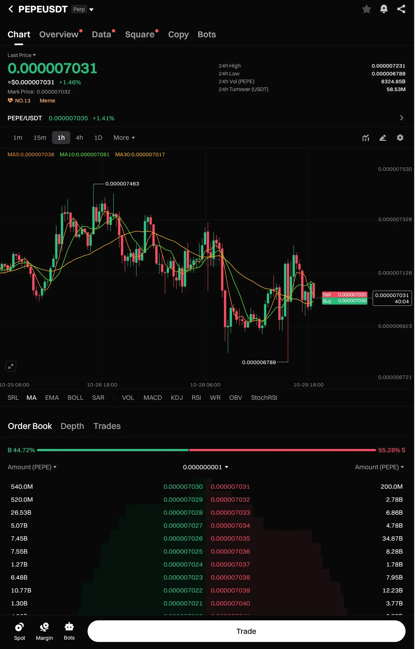Open chart indicators icon

366,138
